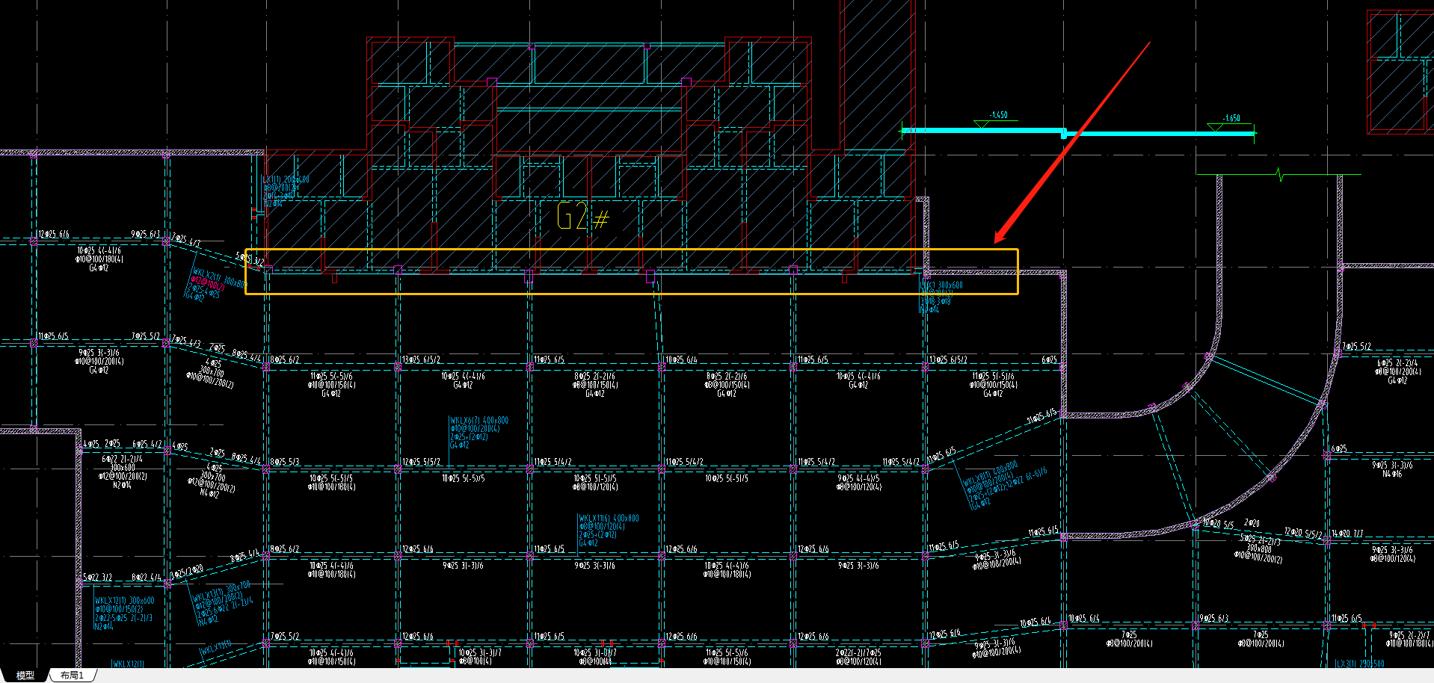Click the 6Φ22 2(-2)/4 rebar annotation
The image size is (1434, 683).
click(122, 459)
